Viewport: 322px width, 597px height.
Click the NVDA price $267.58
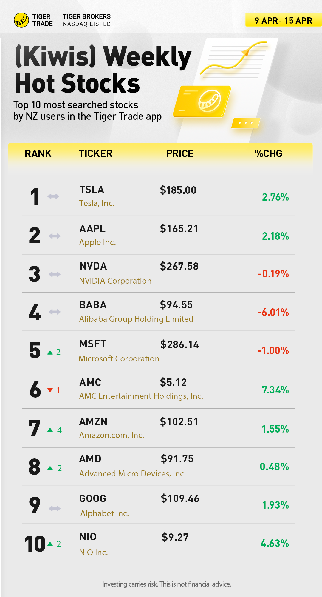(179, 266)
